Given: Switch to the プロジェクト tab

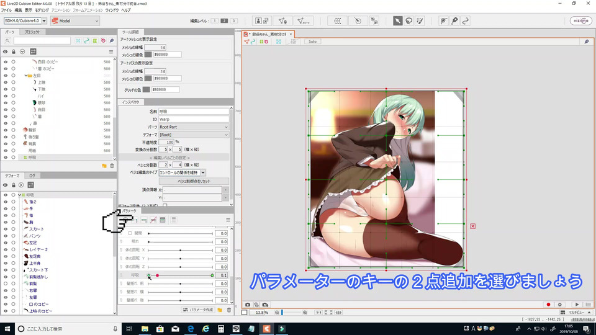Looking at the screenshot, I should click(32, 32).
